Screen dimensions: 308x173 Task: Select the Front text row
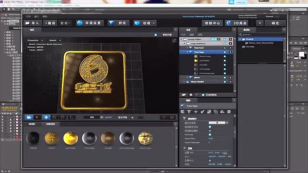click(206, 48)
